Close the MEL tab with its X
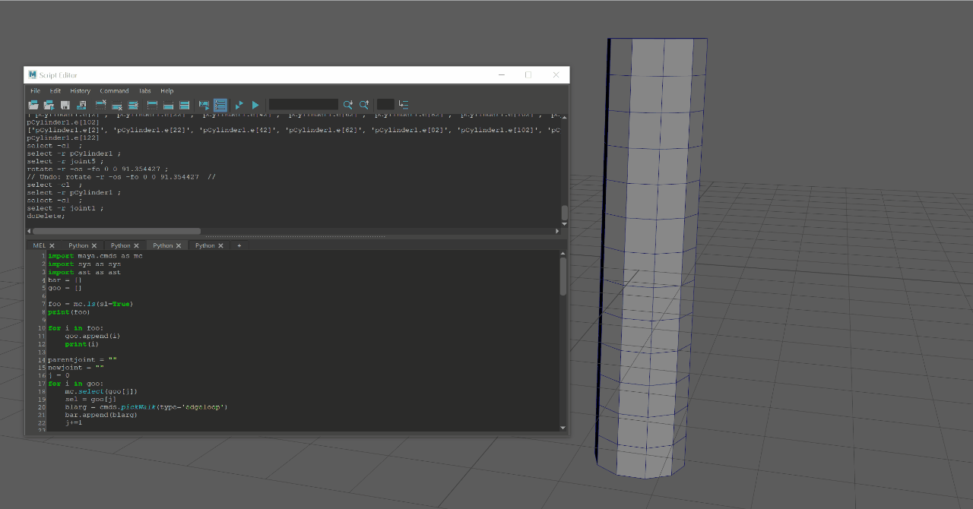Viewport: 973px width, 509px height. tap(52, 246)
